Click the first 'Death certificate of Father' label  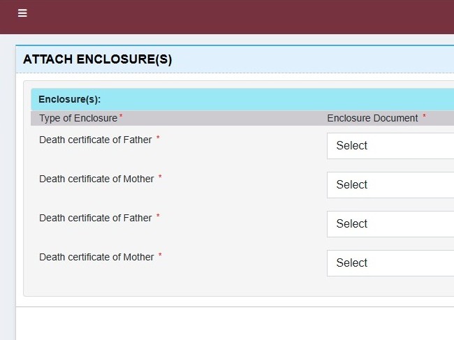click(95, 140)
